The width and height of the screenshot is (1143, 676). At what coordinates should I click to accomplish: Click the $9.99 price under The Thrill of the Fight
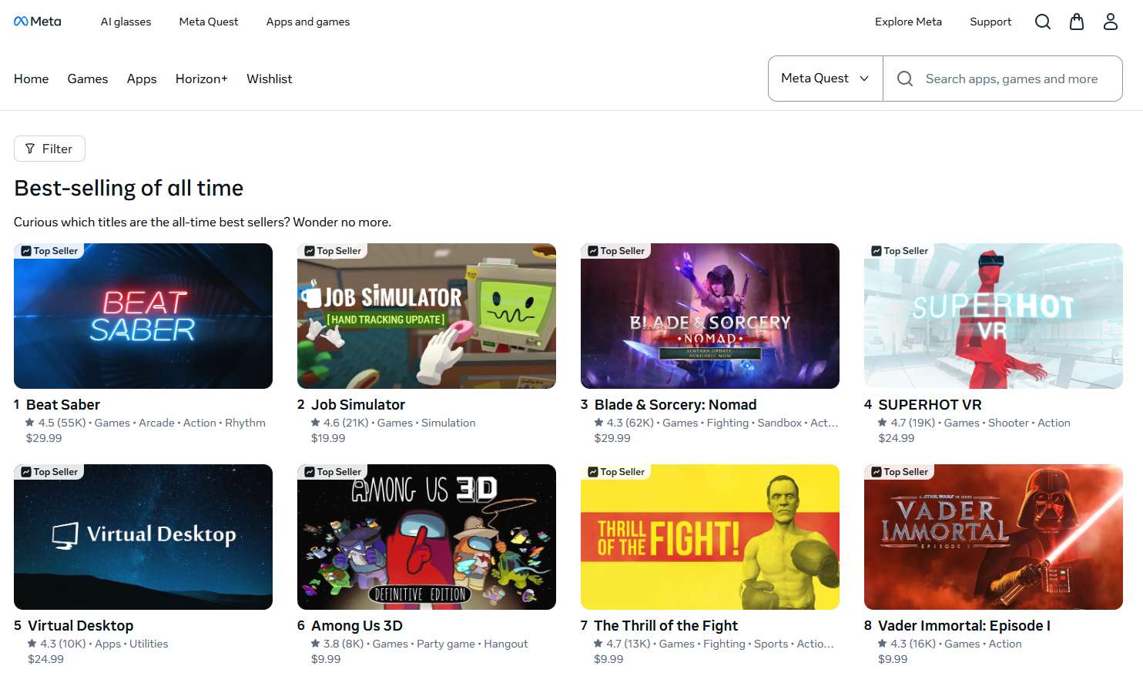[x=608, y=659]
